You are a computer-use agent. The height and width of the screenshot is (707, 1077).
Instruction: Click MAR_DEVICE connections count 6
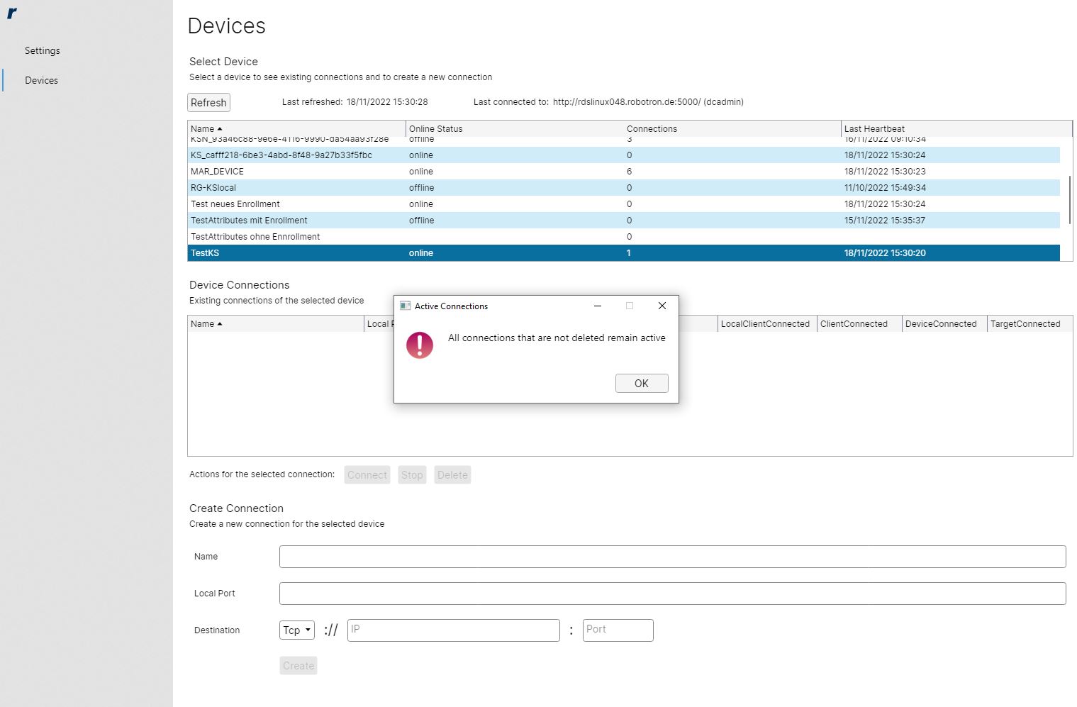629,172
